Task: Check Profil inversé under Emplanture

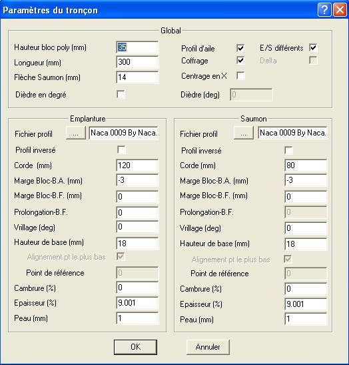Action: click(121, 150)
